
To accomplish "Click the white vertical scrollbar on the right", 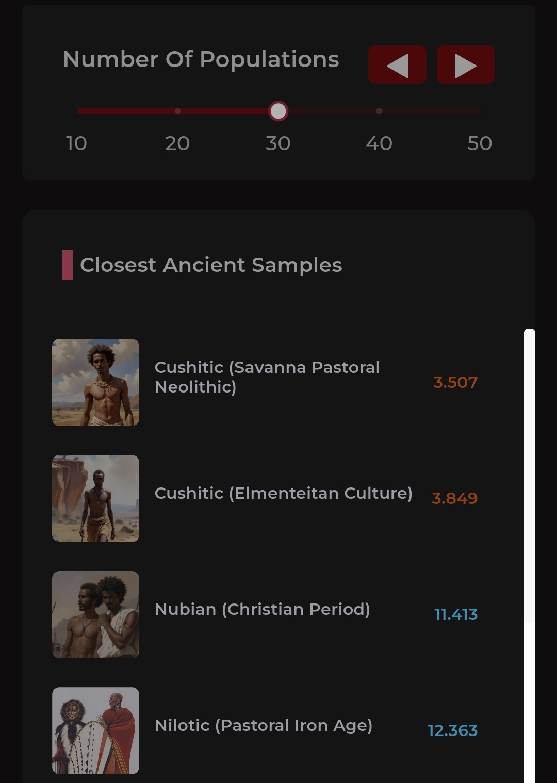I will click(530, 556).
